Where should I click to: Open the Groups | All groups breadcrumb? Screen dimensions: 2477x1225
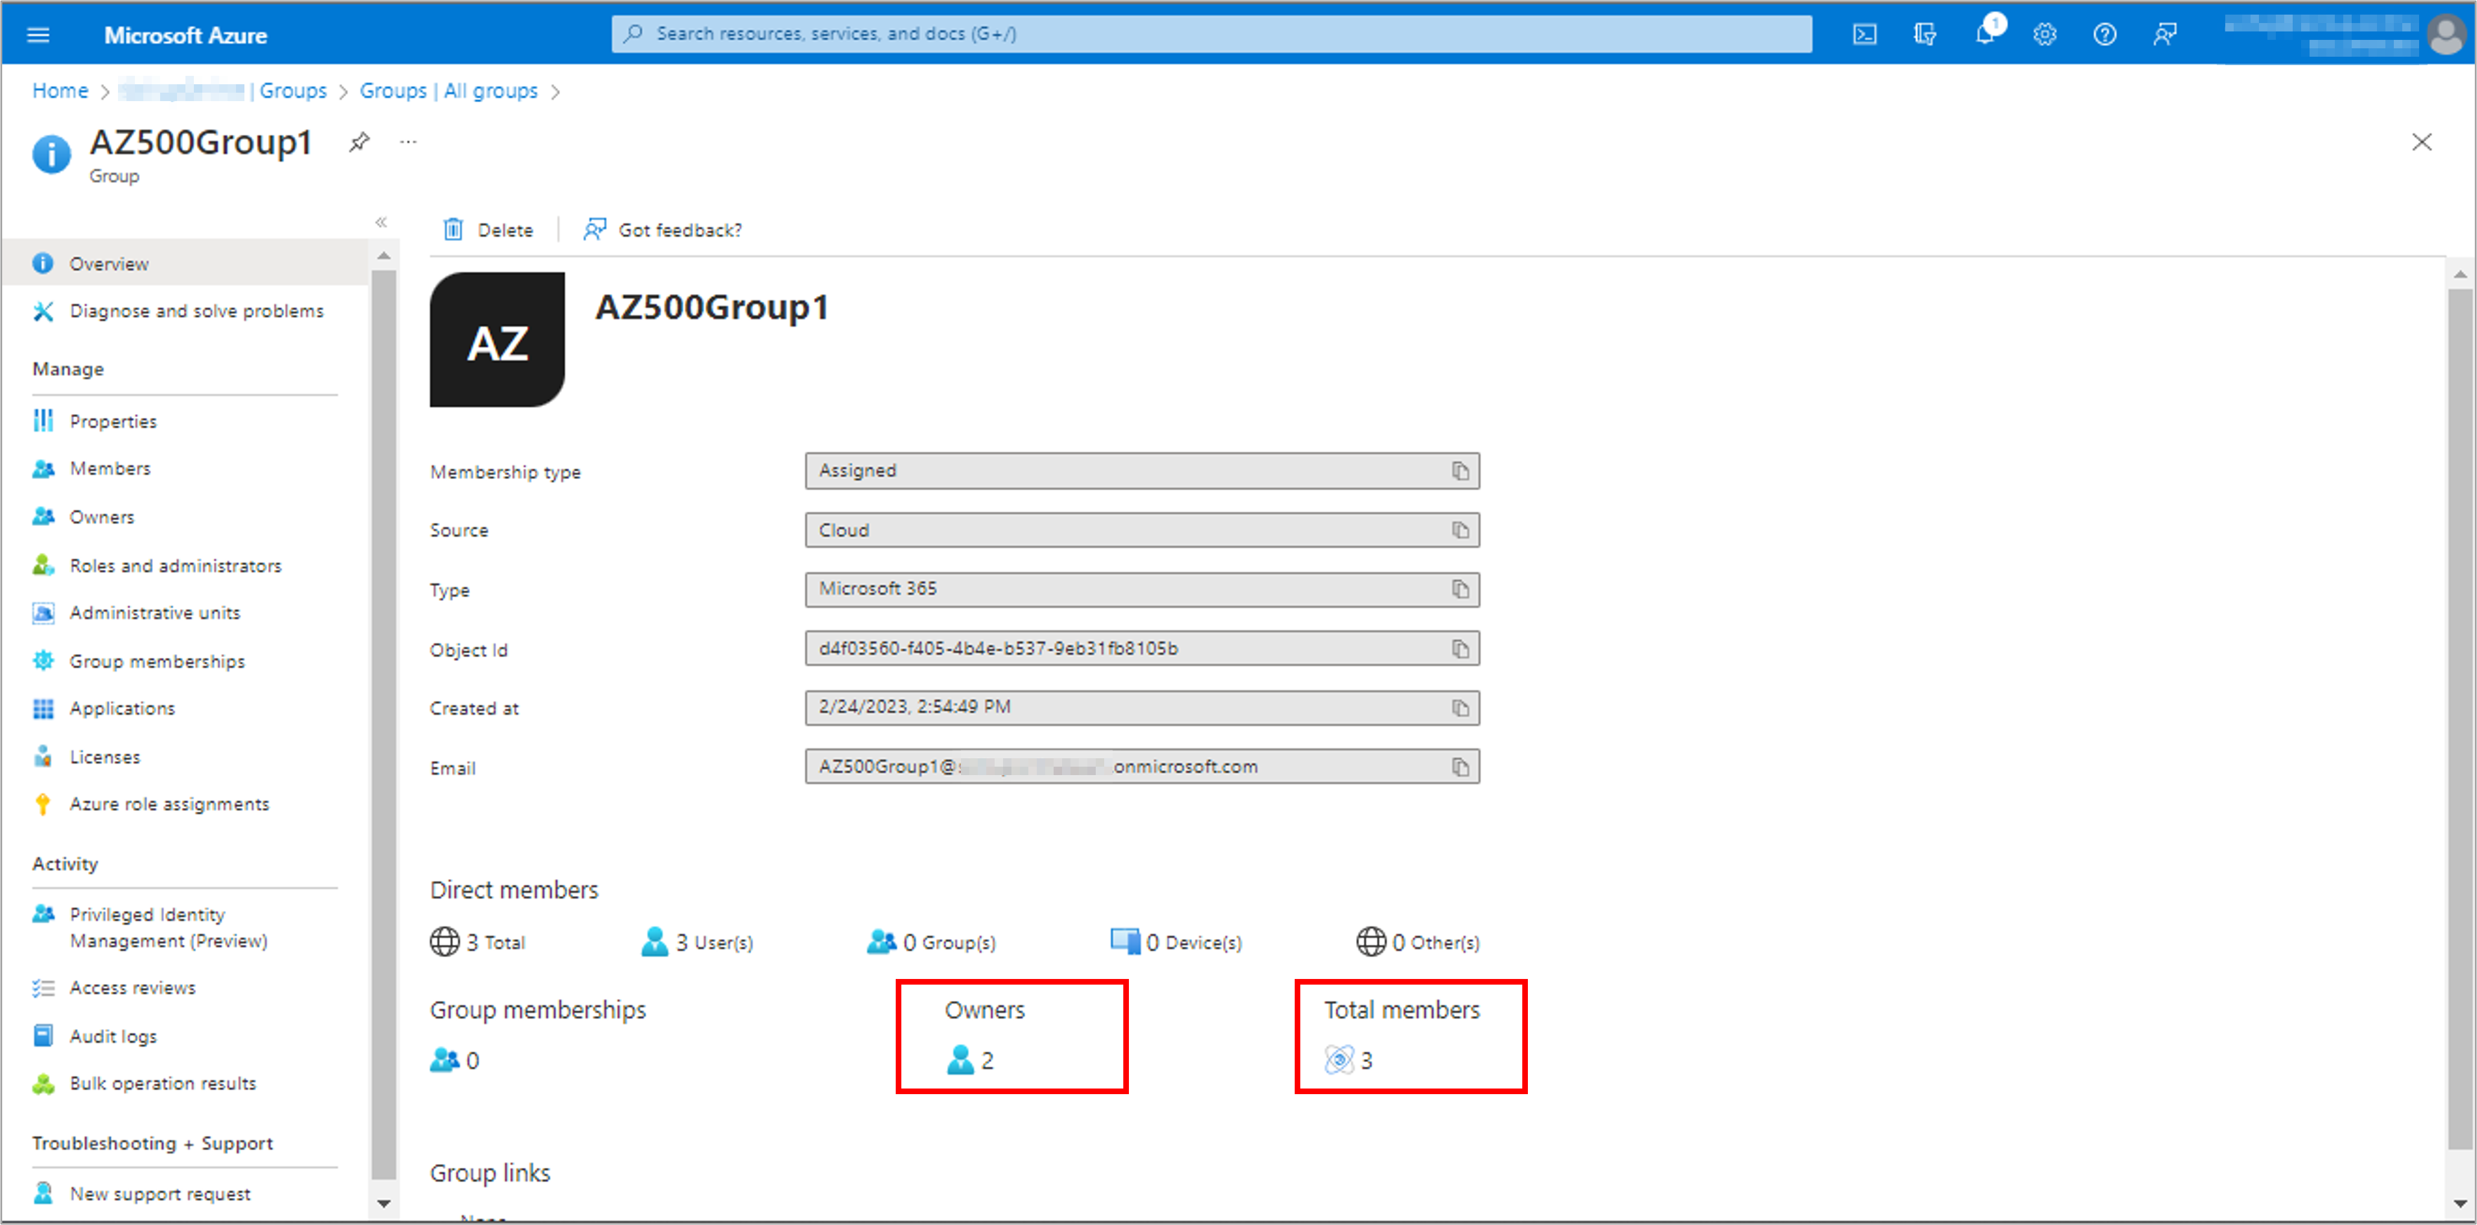pos(448,90)
